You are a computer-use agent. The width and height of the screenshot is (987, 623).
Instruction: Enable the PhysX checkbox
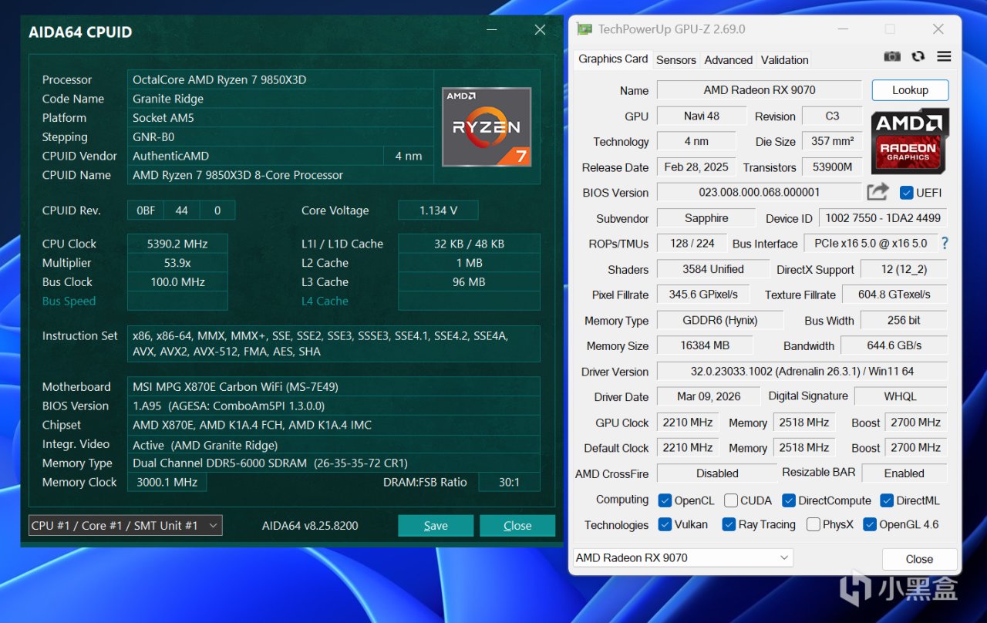(813, 524)
